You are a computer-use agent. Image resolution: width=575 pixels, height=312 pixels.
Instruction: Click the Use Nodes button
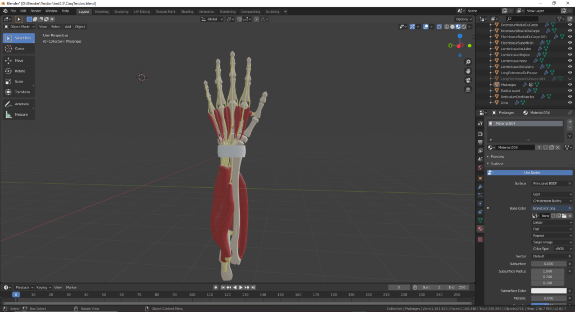click(x=532, y=173)
